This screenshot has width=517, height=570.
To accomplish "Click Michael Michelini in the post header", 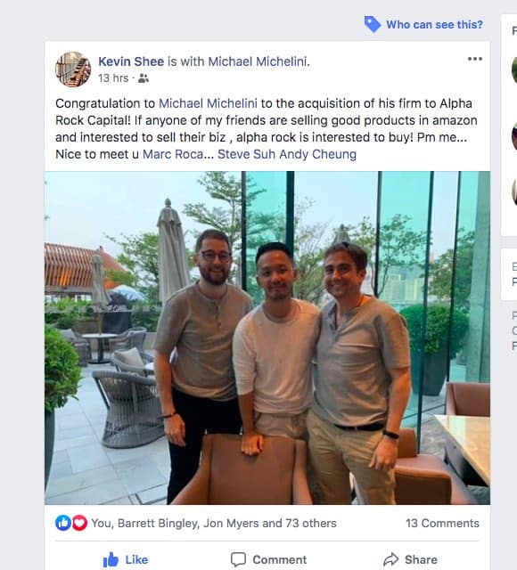I will [258, 61].
